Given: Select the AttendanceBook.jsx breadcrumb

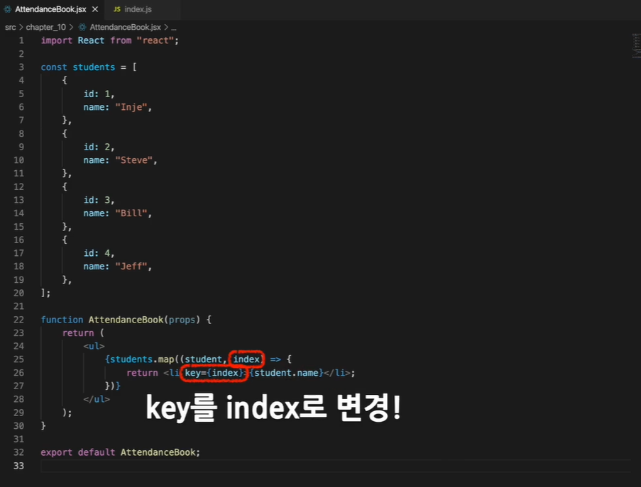Looking at the screenshot, I should click(125, 28).
